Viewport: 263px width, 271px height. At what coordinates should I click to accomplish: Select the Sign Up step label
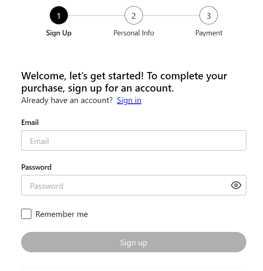(x=59, y=33)
